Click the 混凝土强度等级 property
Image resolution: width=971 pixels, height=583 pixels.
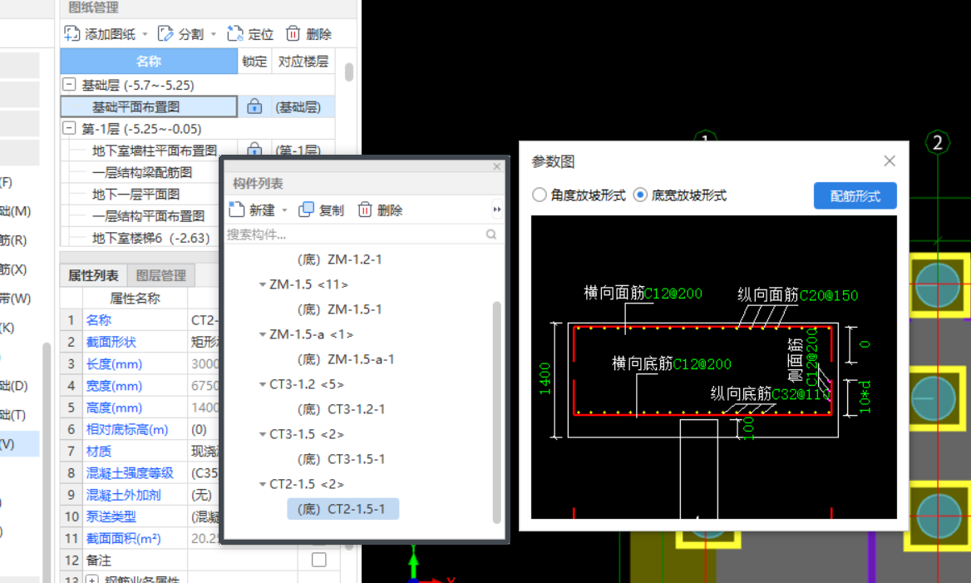click(x=130, y=472)
